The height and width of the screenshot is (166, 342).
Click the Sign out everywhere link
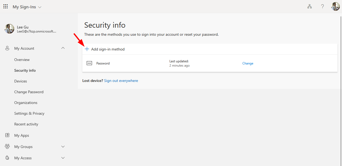click(x=121, y=81)
